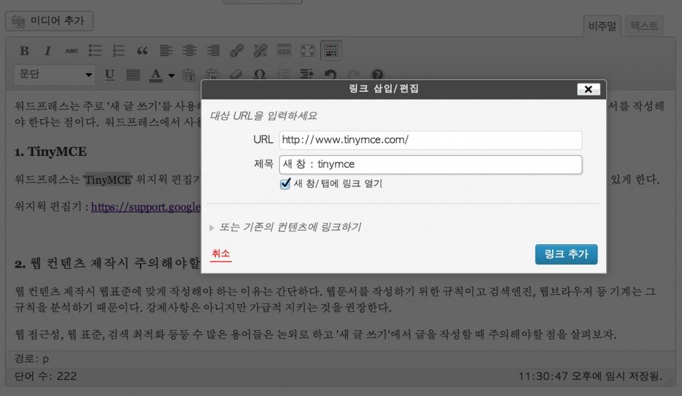682x396 pixels.
Task: Toggle the kitchen sink toolbar row
Action: point(331,50)
